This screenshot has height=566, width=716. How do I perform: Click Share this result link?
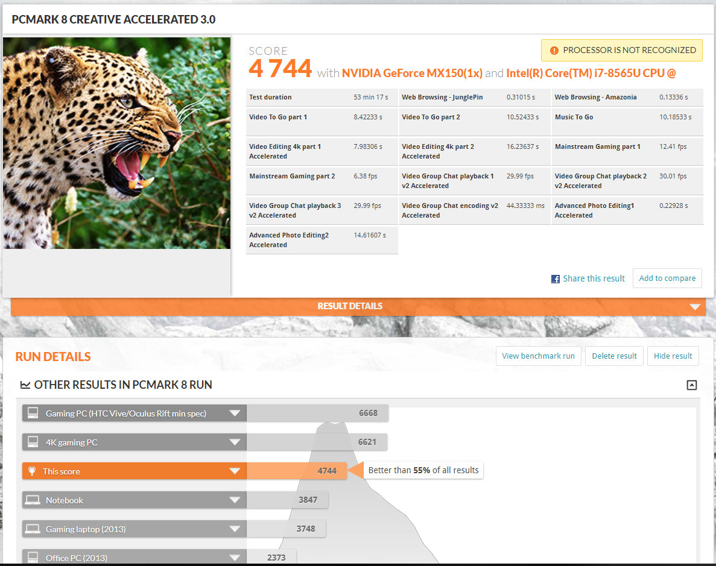(594, 278)
